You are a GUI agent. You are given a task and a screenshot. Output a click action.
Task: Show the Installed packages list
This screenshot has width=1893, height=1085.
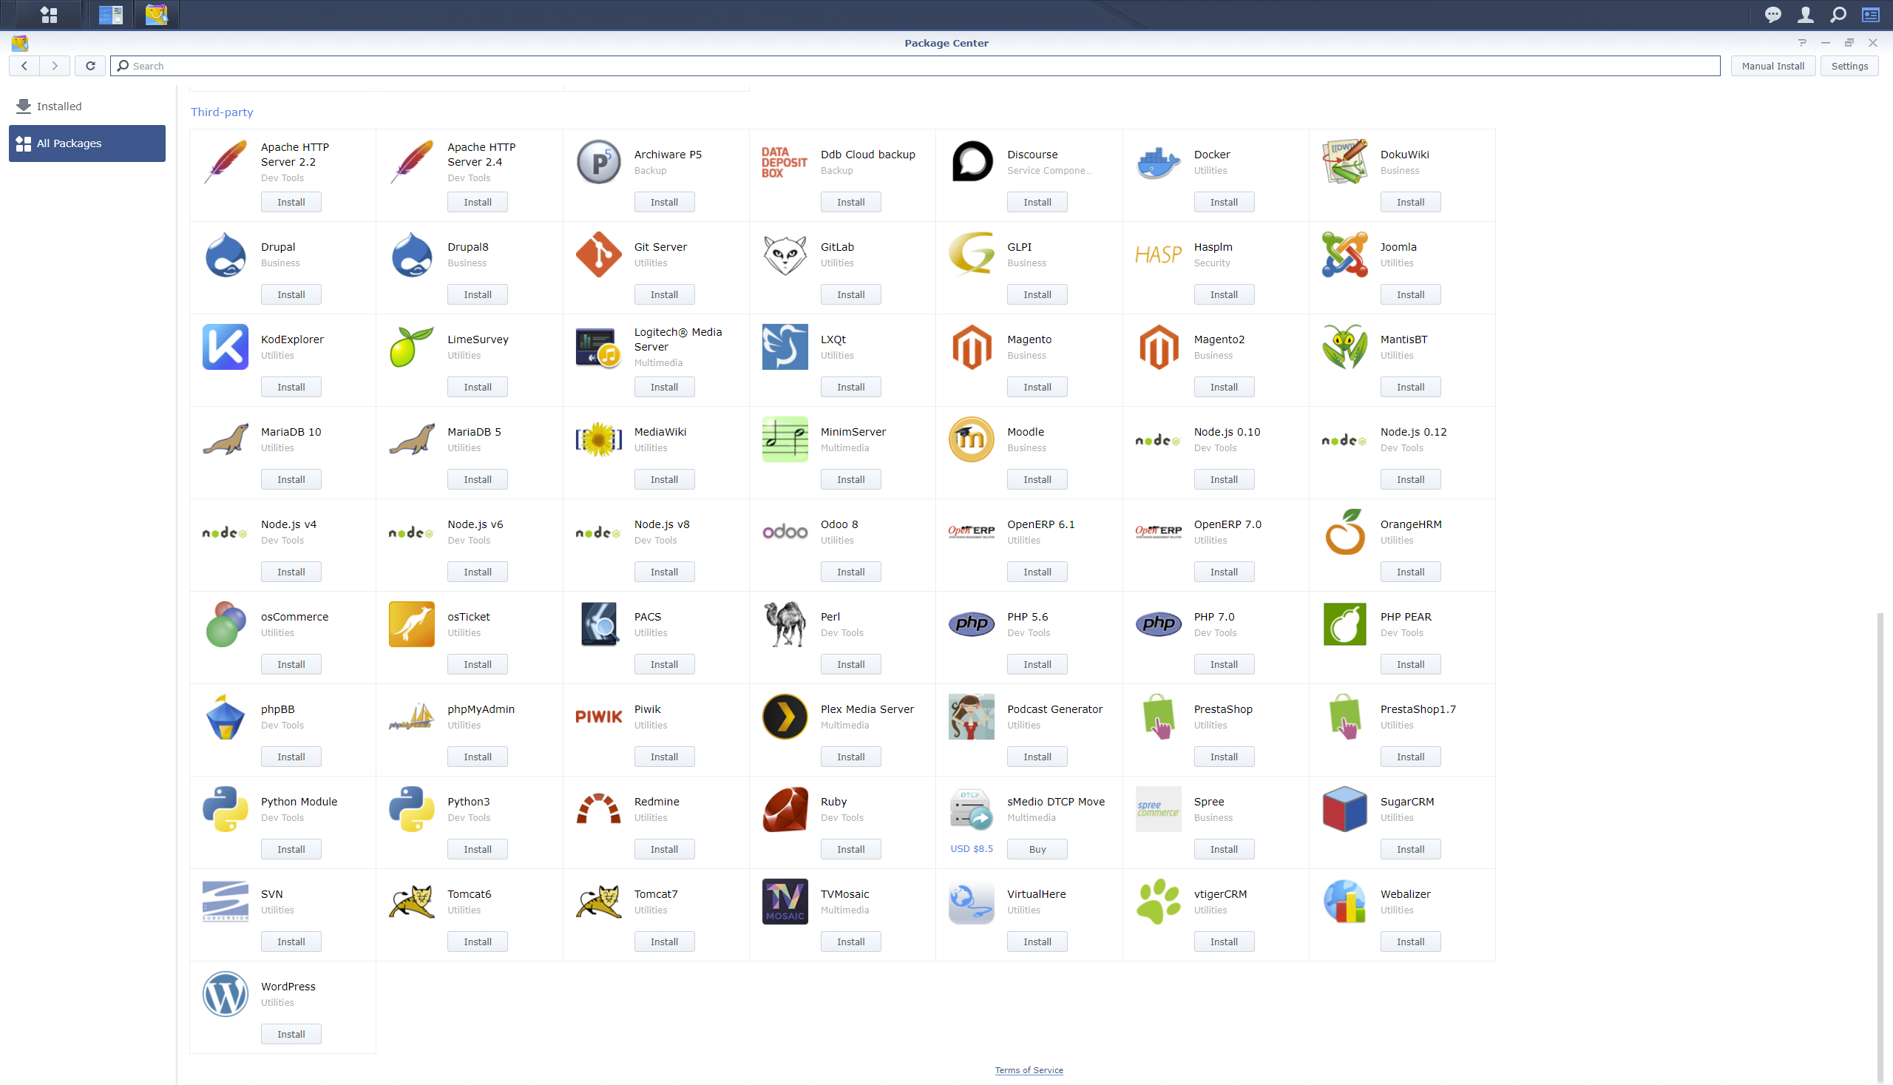[87, 106]
